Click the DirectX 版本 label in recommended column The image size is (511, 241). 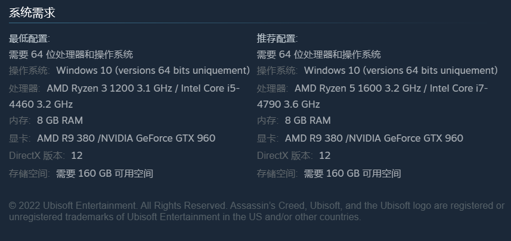coord(285,156)
